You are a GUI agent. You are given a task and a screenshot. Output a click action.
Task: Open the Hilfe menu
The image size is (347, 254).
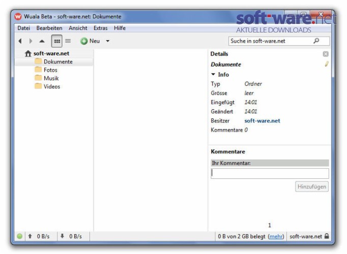120,28
